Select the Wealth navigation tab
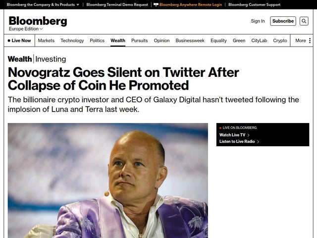317x238 pixels. tap(118, 41)
